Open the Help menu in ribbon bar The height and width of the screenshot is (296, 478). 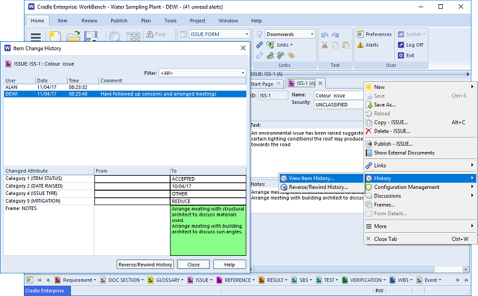coord(256,20)
